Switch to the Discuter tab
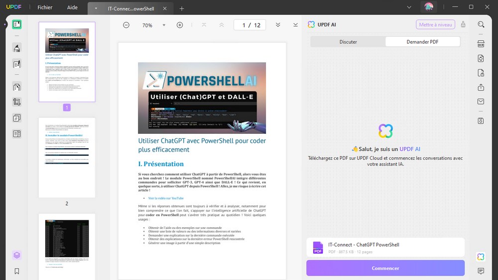The height and width of the screenshot is (280, 498). coord(348,42)
